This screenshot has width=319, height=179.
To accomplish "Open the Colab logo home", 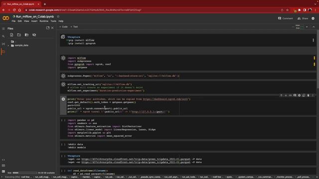I will tap(5, 18).
